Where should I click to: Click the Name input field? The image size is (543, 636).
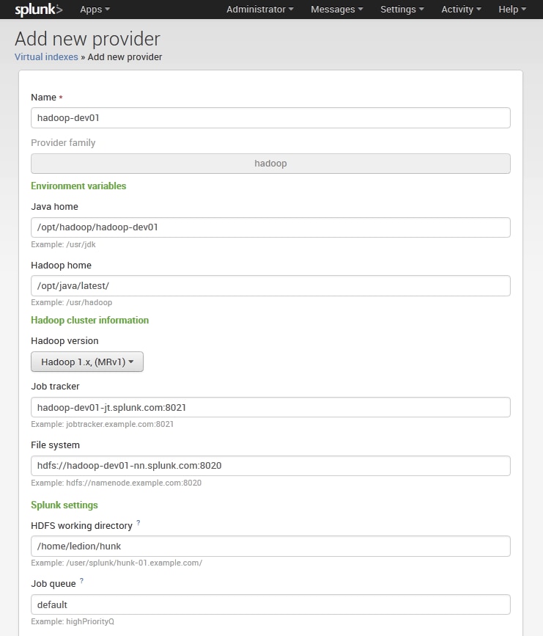[x=270, y=117]
